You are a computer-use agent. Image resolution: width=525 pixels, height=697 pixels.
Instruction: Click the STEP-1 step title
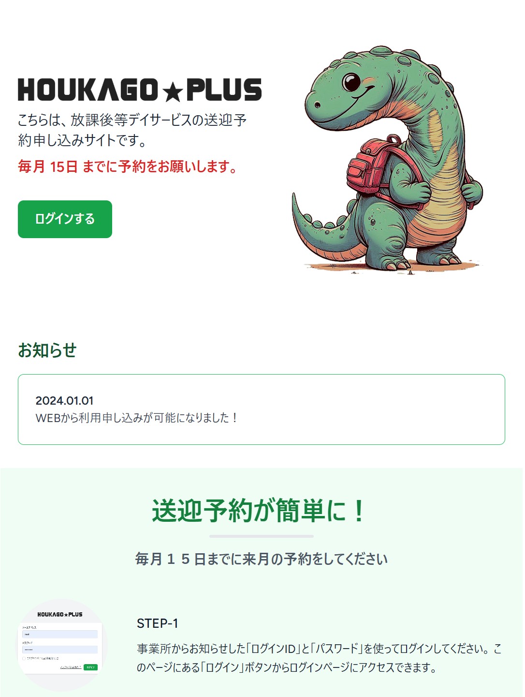(158, 623)
